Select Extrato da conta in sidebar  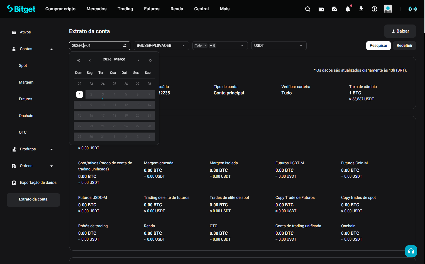click(33, 200)
